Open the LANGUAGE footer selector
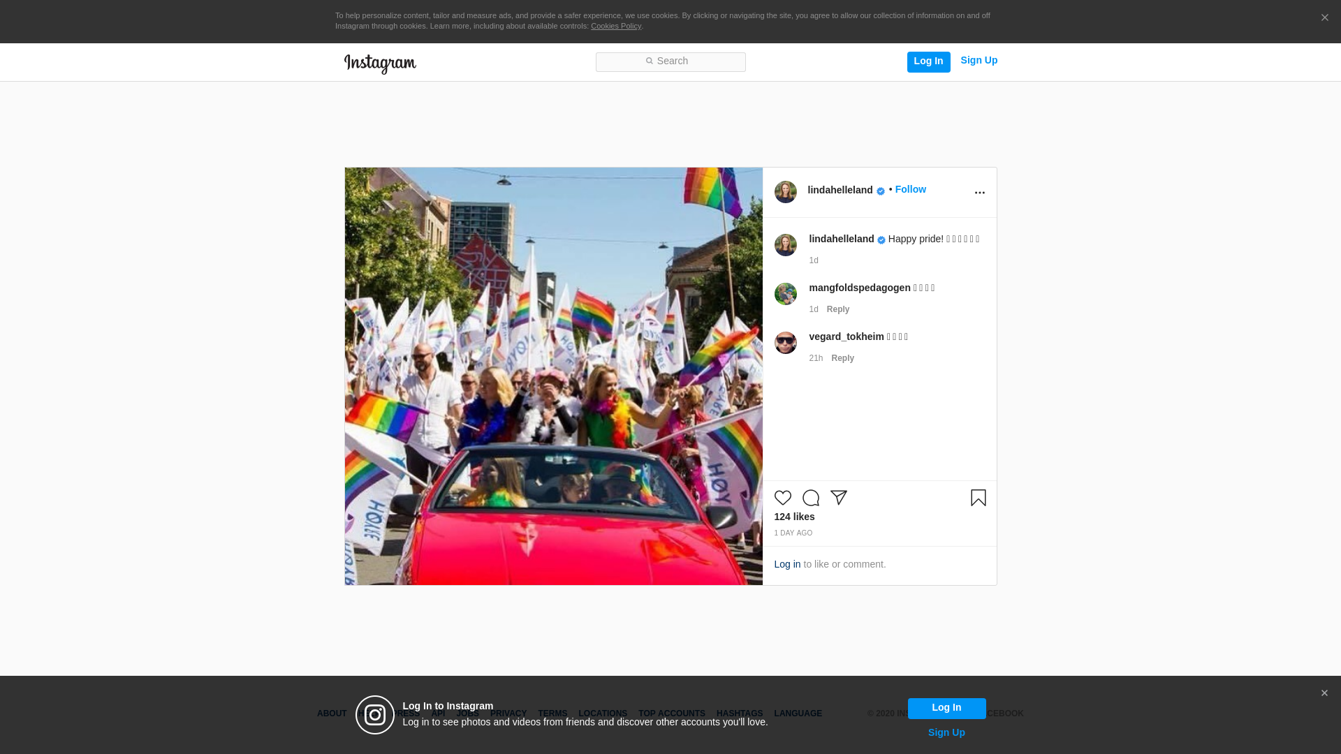Image resolution: width=1341 pixels, height=754 pixels. [x=798, y=714]
